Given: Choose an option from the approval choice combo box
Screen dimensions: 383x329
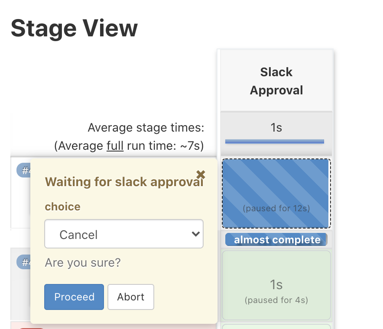Looking at the screenshot, I should click(x=124, y=234).
